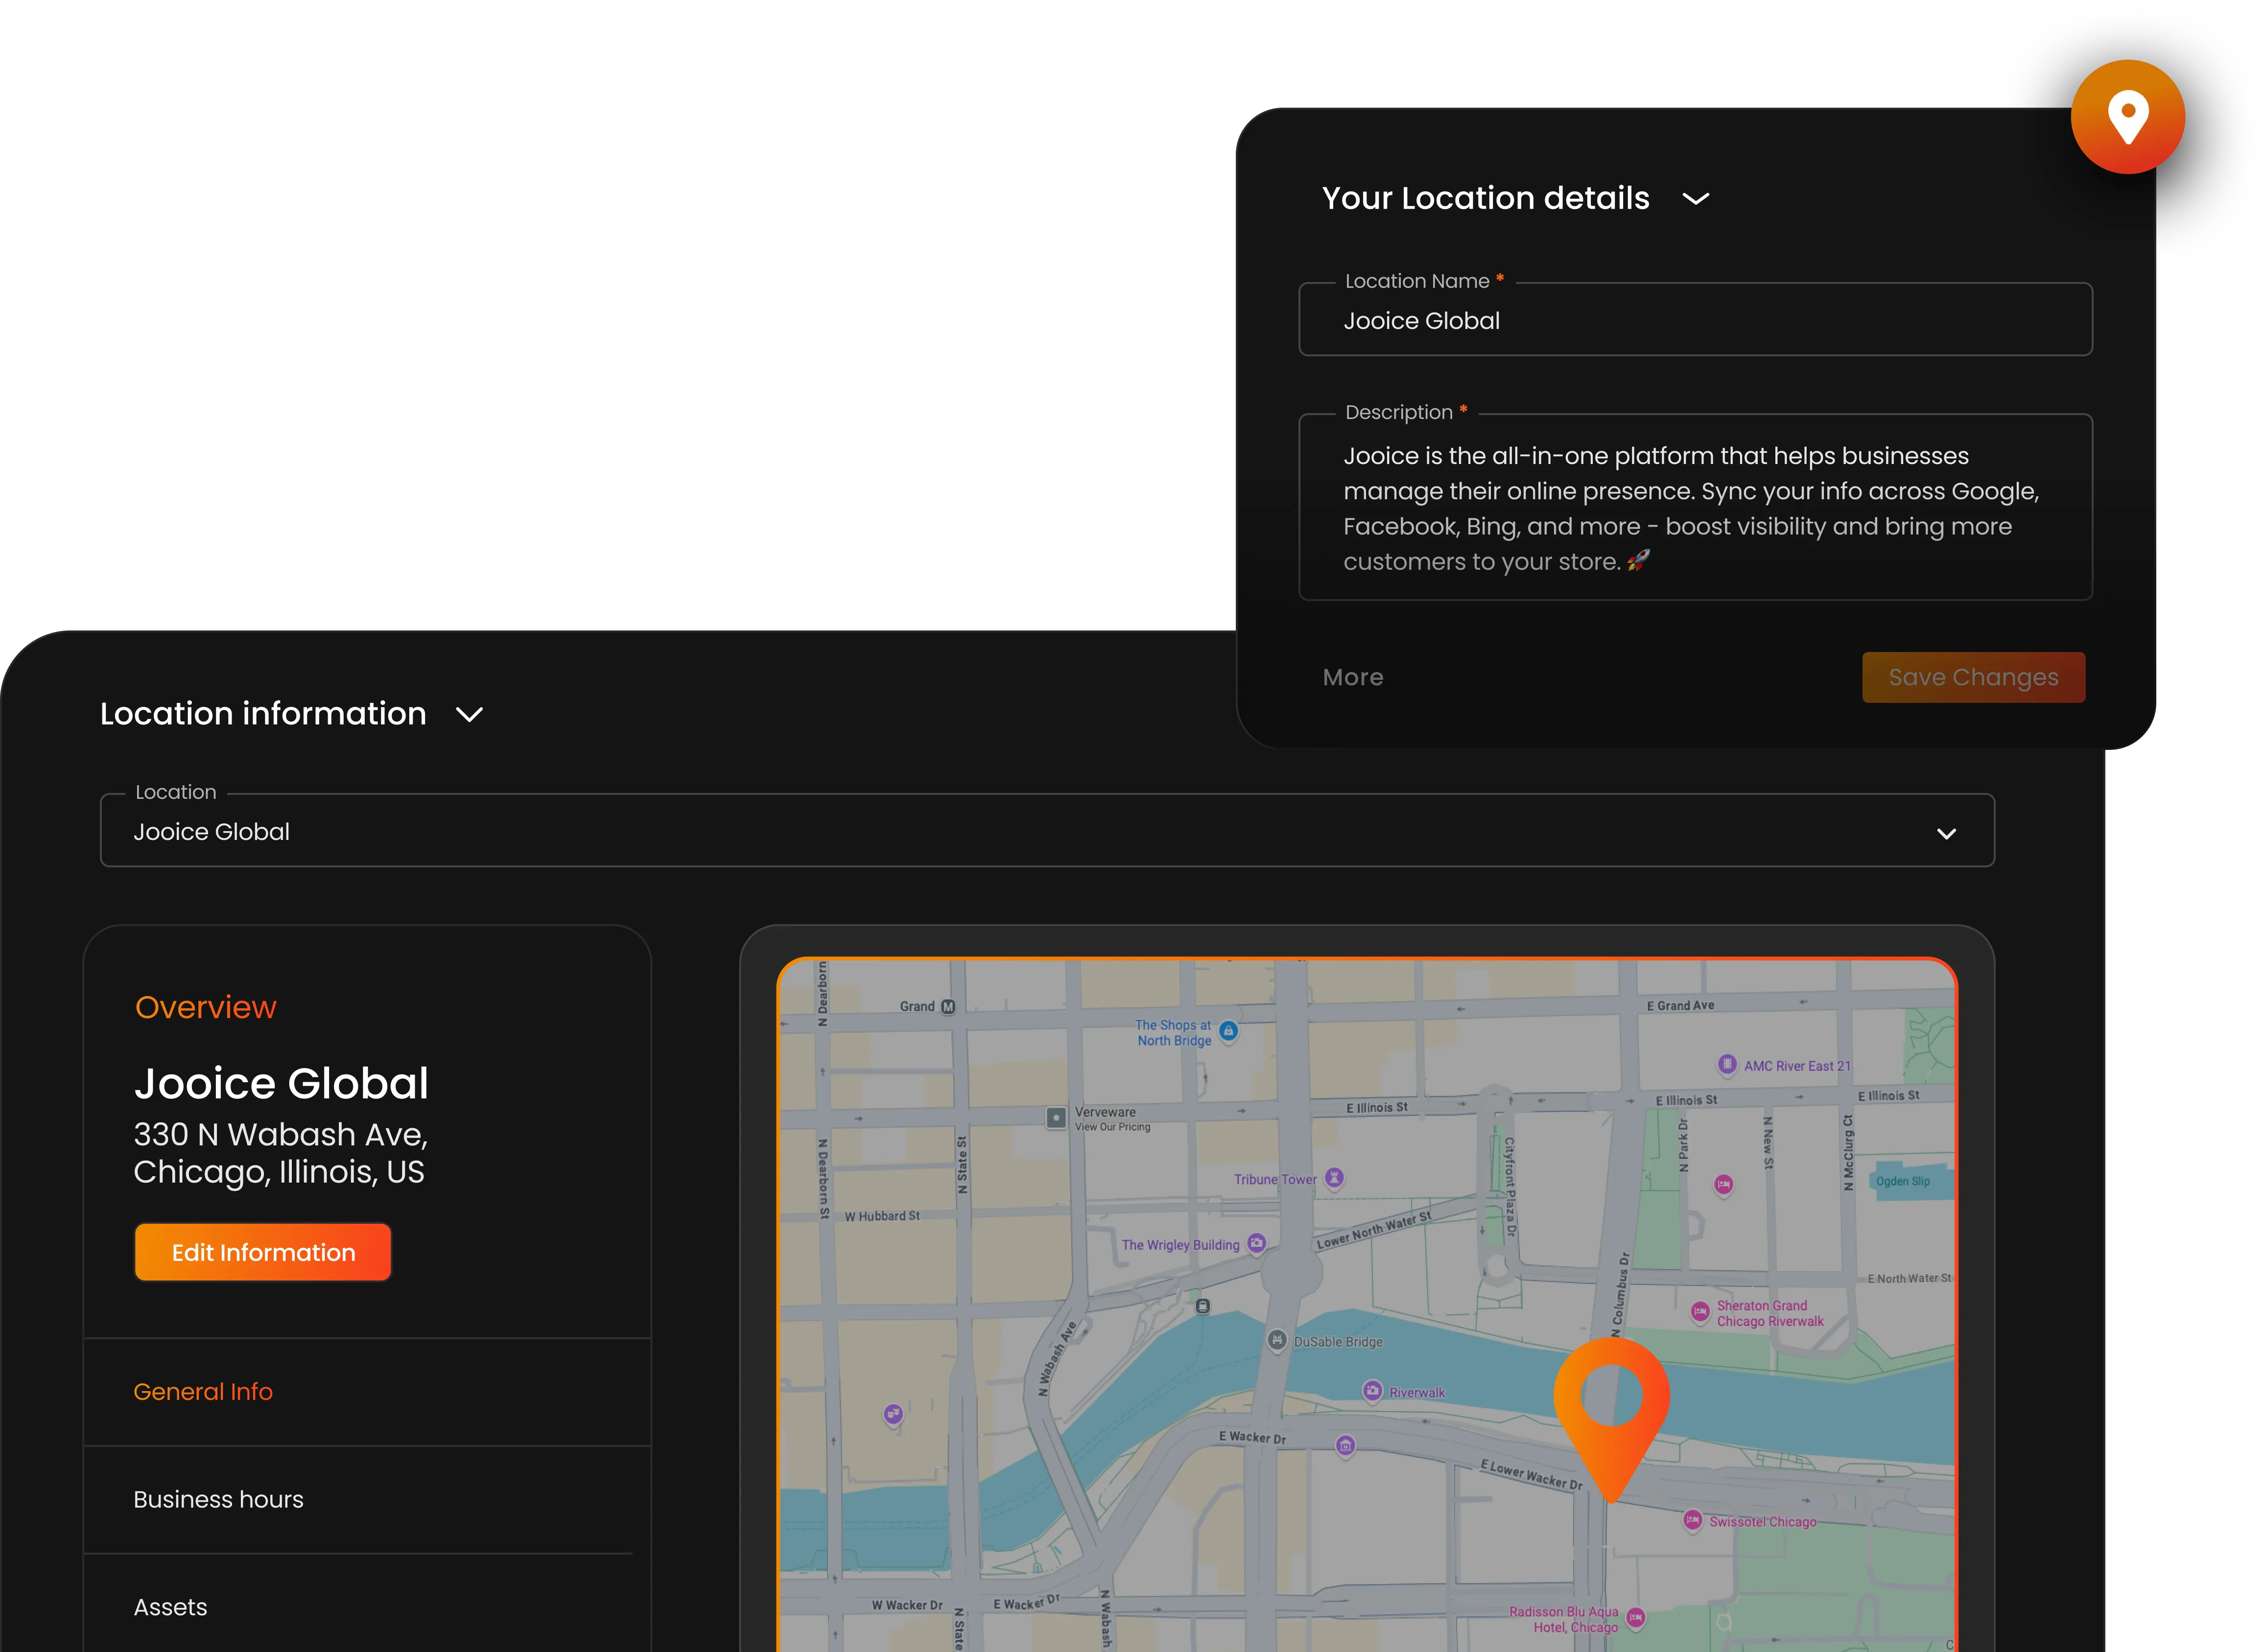Click the Overview heading

(x=205, y=1007)
